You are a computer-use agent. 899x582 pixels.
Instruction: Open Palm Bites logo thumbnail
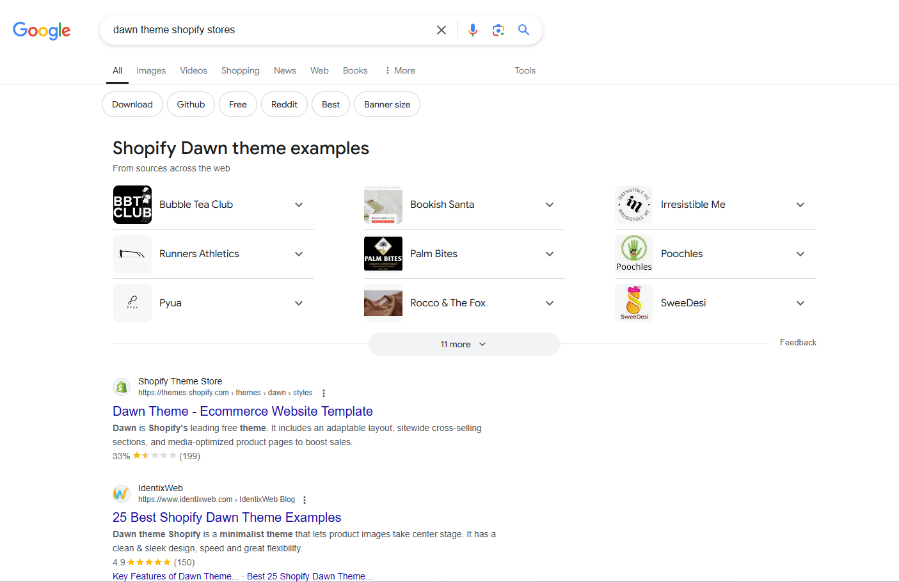pyautogui.click(x=383, y=254)
